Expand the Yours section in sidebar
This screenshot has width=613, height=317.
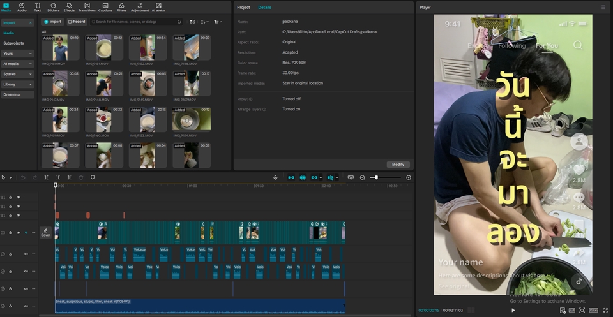[18, 54]
